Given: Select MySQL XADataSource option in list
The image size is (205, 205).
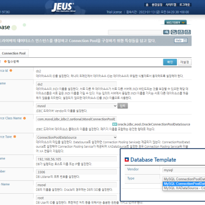Looking at the screenshot, I should point(184,188).
